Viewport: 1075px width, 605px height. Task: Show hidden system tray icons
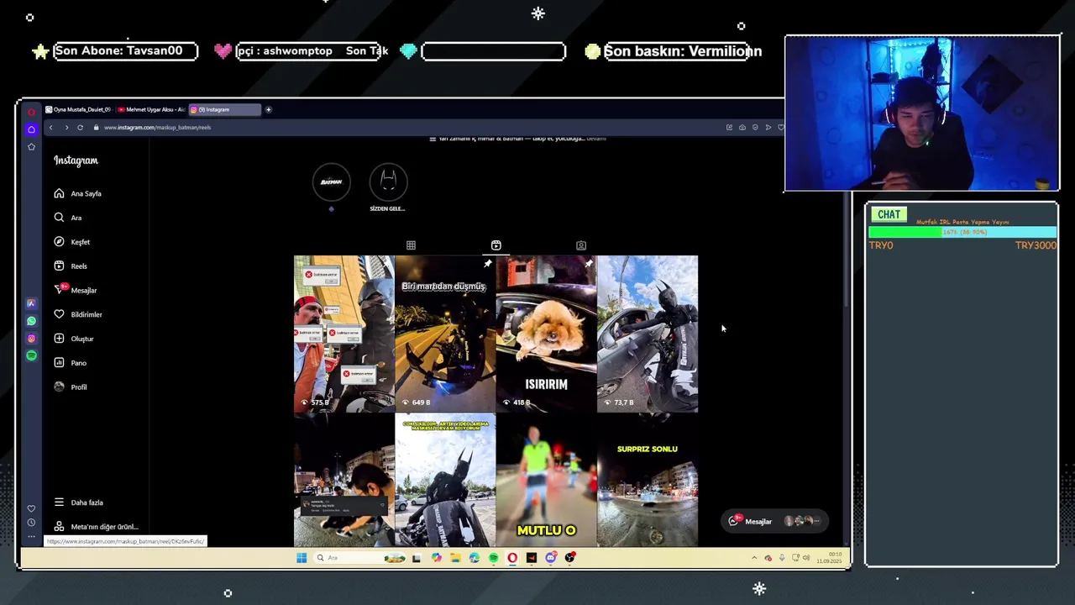(754, 558)
